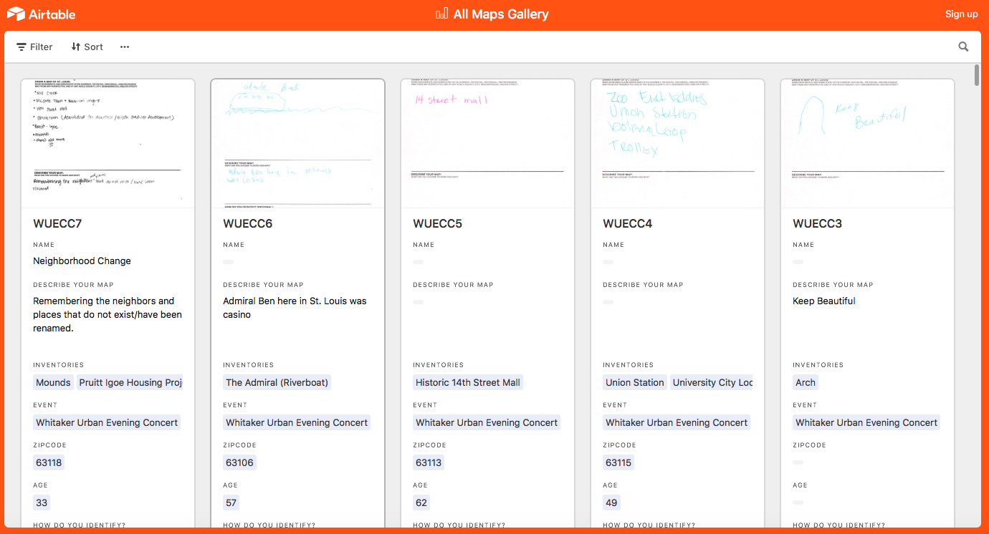This screenshot has height=534, width=989.
Task: Click the WUECC7 card title
Action: (x=57, y=223)
